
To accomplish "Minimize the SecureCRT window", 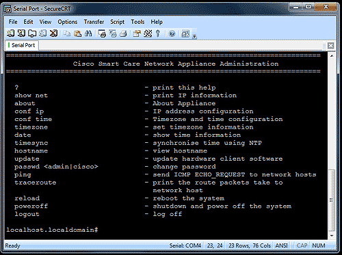I will (x=296, y=7).
